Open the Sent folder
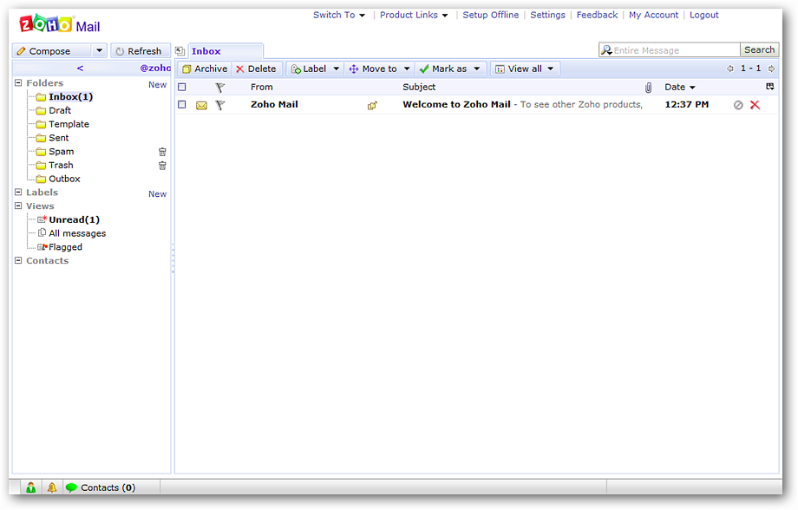Screen dimensions: 798x510 tap(58, 138)
